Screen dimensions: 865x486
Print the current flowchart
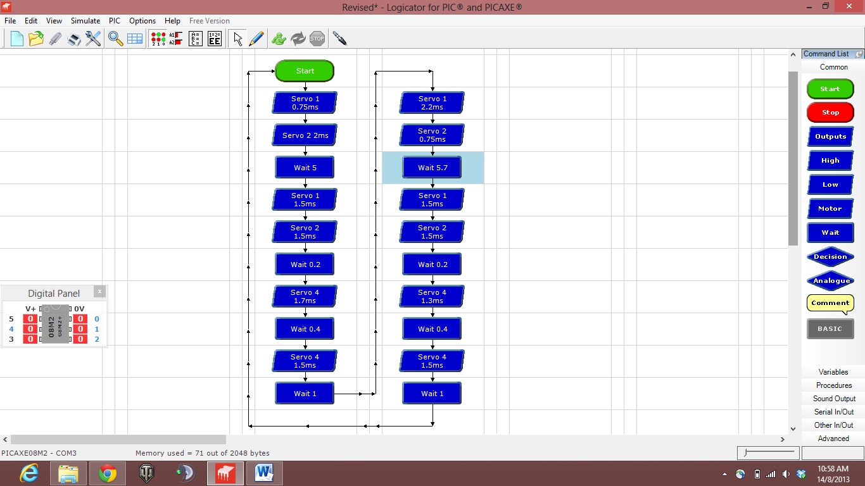[x=74, y=39]
